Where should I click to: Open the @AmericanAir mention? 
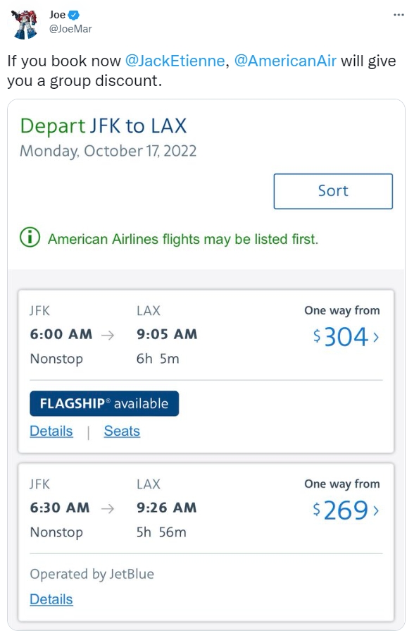coord(285,61)
